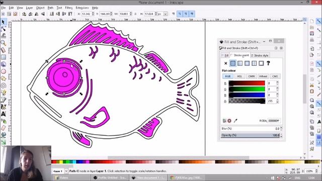Viewport: 322px width, 181px height.
Task: Select the Eraser tool
Action: tap(4, 128)
